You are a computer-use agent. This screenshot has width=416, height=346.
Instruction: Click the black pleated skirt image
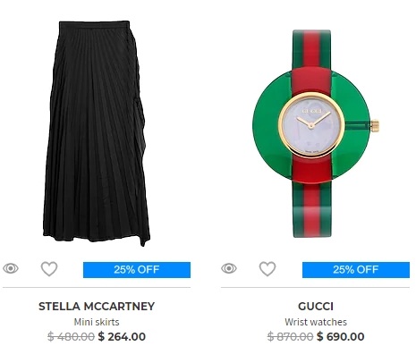(97, 133)
